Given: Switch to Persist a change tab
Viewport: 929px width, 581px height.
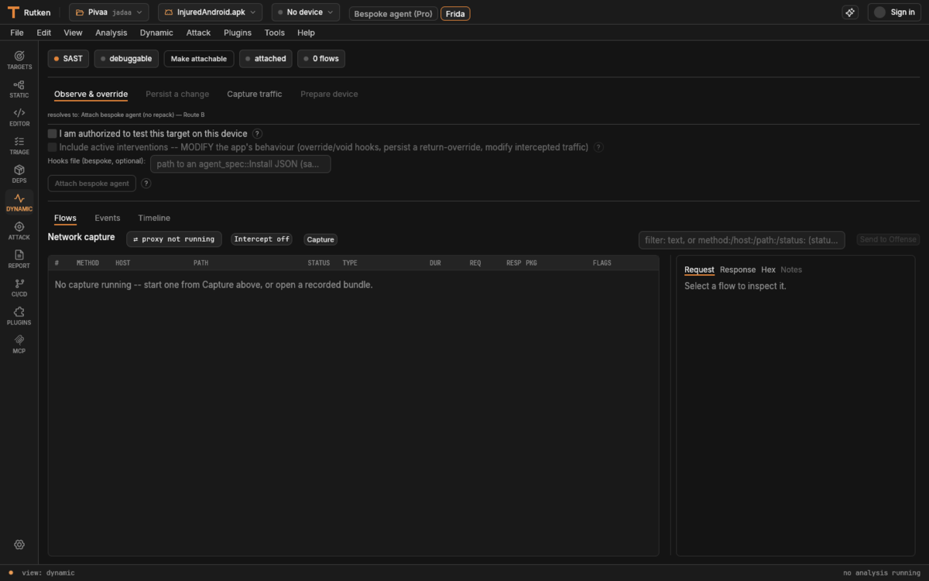Looking at the screenshot, I should click(177, 95).
